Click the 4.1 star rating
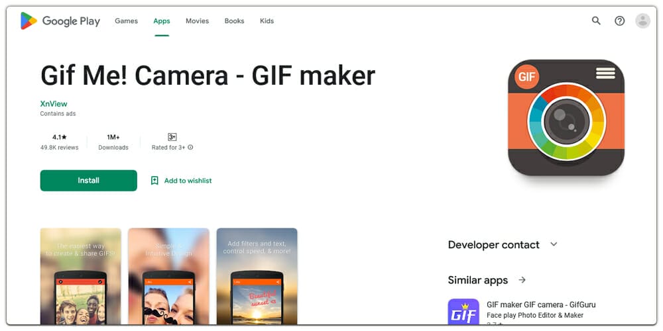 click(60, 137)
